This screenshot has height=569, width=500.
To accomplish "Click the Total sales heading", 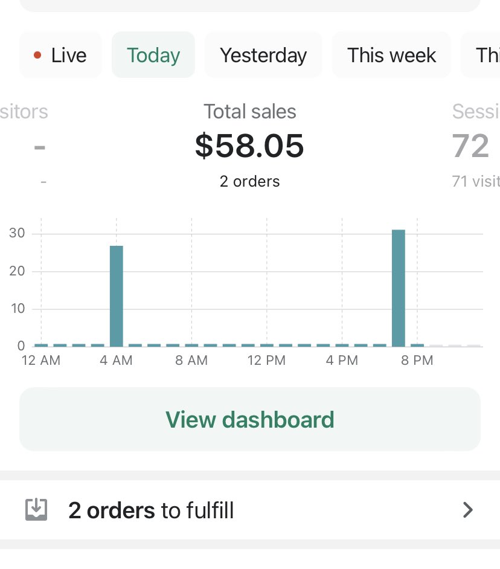I will coord(250,112).
